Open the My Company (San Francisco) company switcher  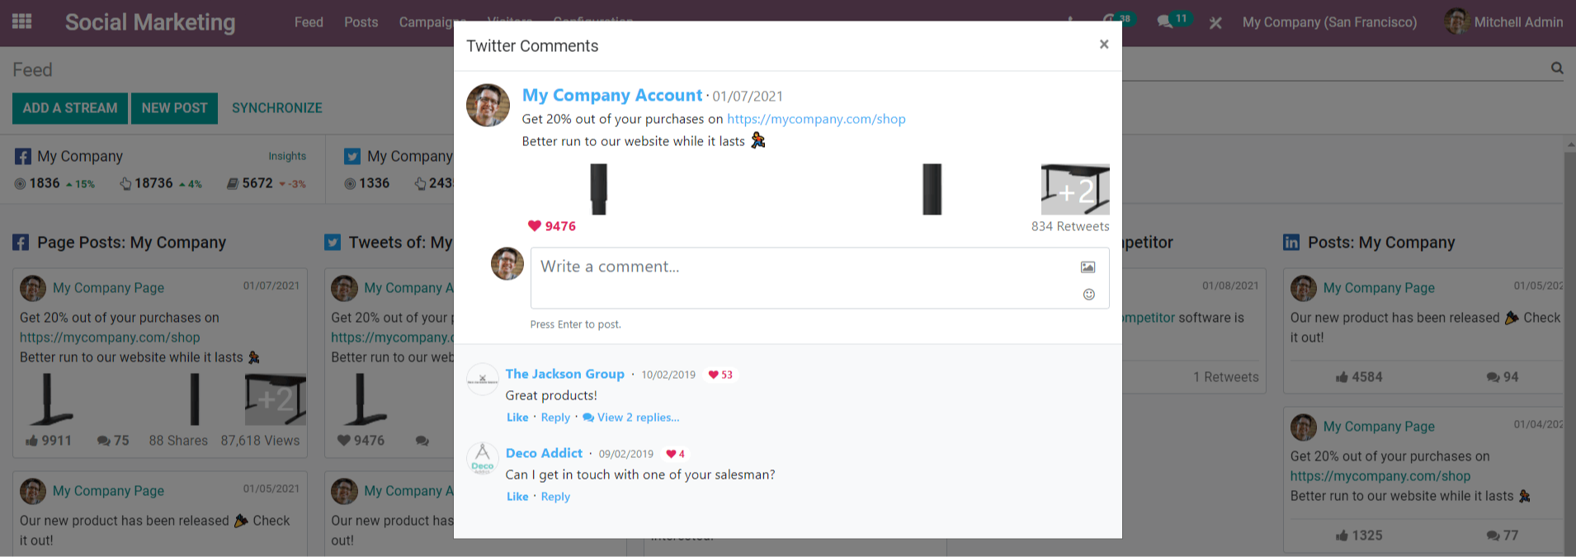pyautogui.click(x=1329, y=22)
